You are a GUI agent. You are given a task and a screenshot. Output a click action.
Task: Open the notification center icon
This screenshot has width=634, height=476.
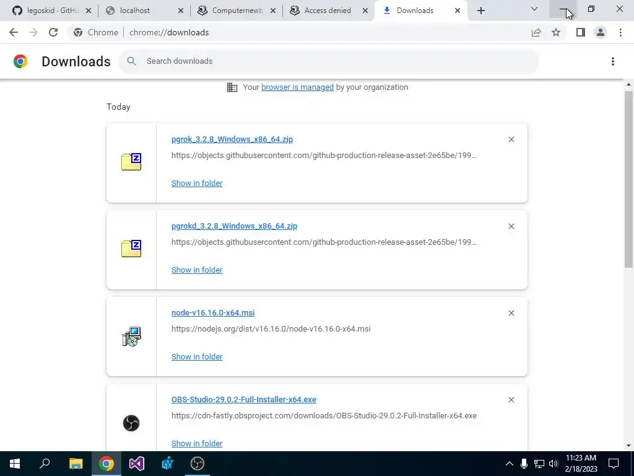(614, 464)
